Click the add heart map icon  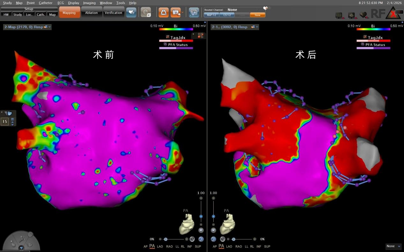[x=131, y=12]
